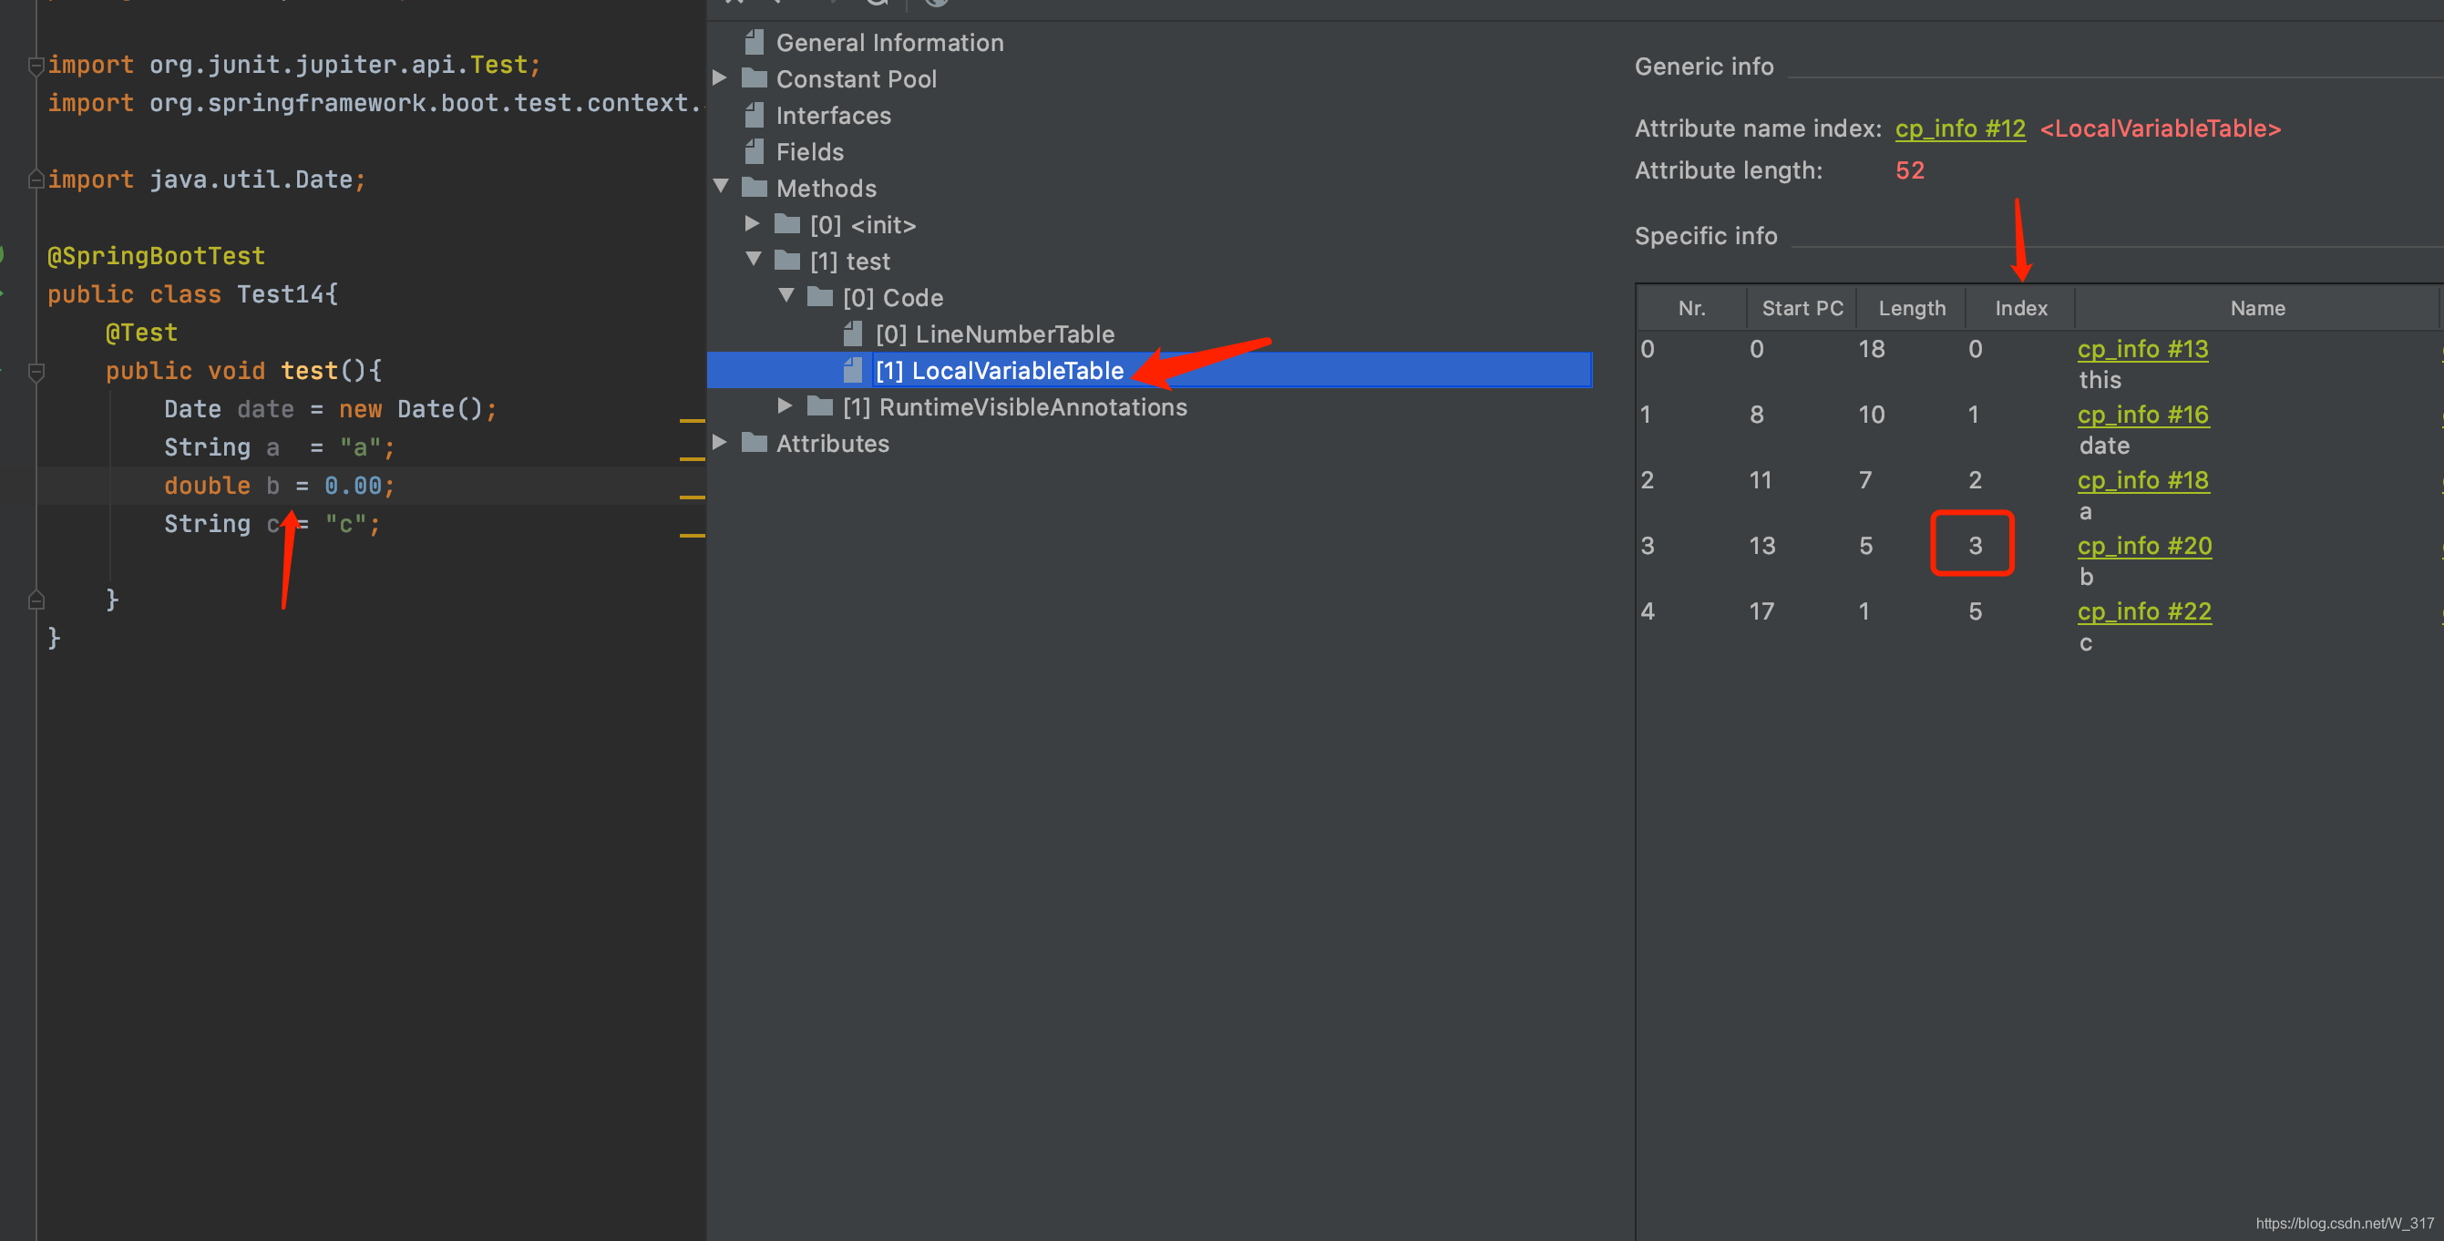
Task: Follow the cp_info #20 link for b
Action: (2143, 546)
